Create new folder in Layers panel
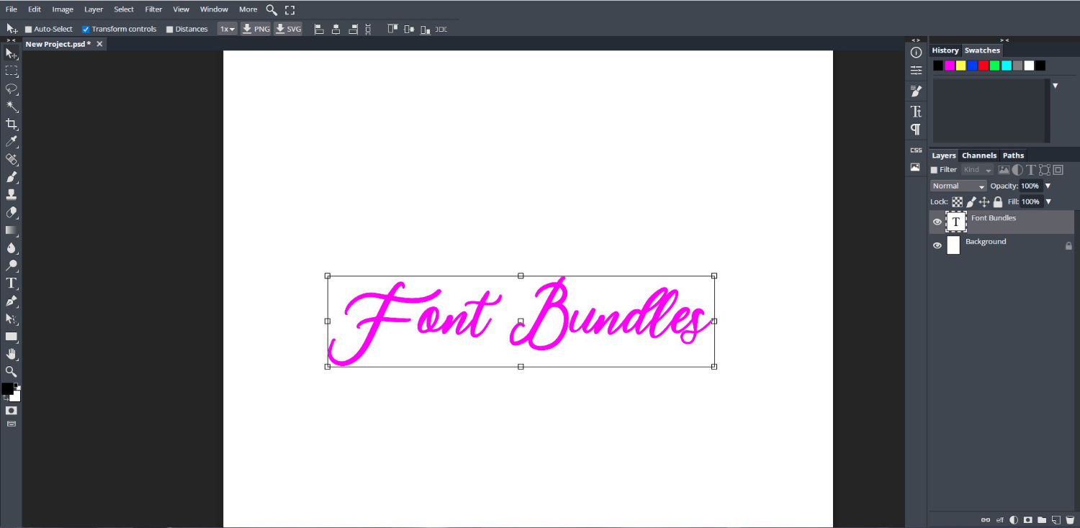Viewport: 1080px width, 528px height. [1042, 519]
